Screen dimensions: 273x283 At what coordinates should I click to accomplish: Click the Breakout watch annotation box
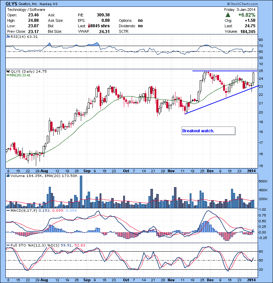(x=208, y=131)
